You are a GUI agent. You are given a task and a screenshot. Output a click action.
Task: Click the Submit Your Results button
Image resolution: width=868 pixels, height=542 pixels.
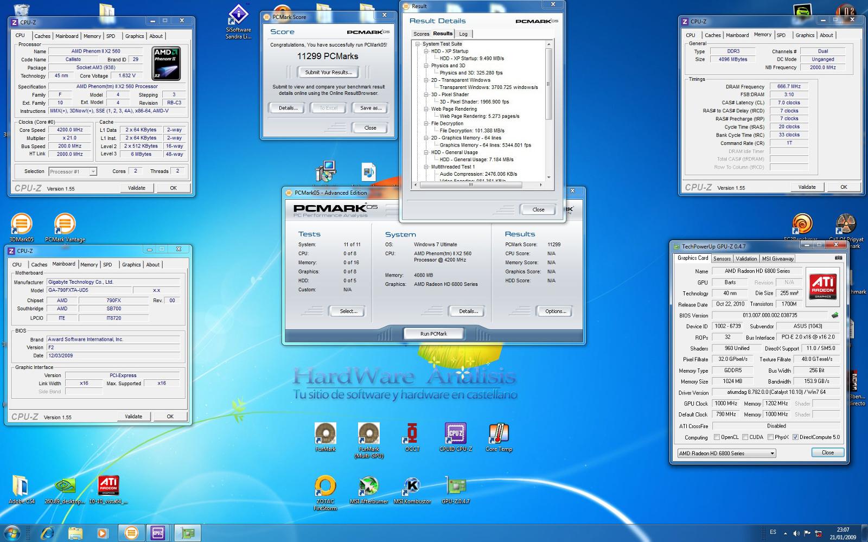point(328,72)
